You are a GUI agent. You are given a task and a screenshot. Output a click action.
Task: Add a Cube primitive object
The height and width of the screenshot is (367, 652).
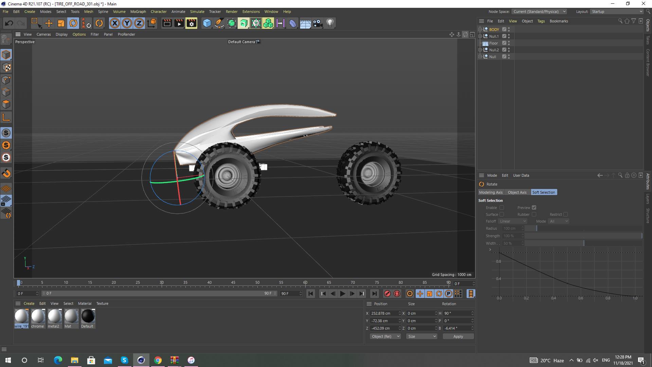(x=207, y=23)
